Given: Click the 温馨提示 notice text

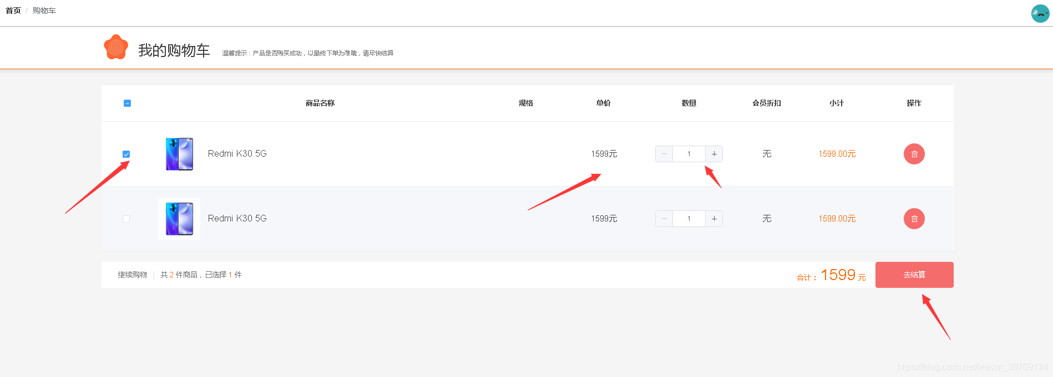Looking at the screenshot, I should coord(308,53).
